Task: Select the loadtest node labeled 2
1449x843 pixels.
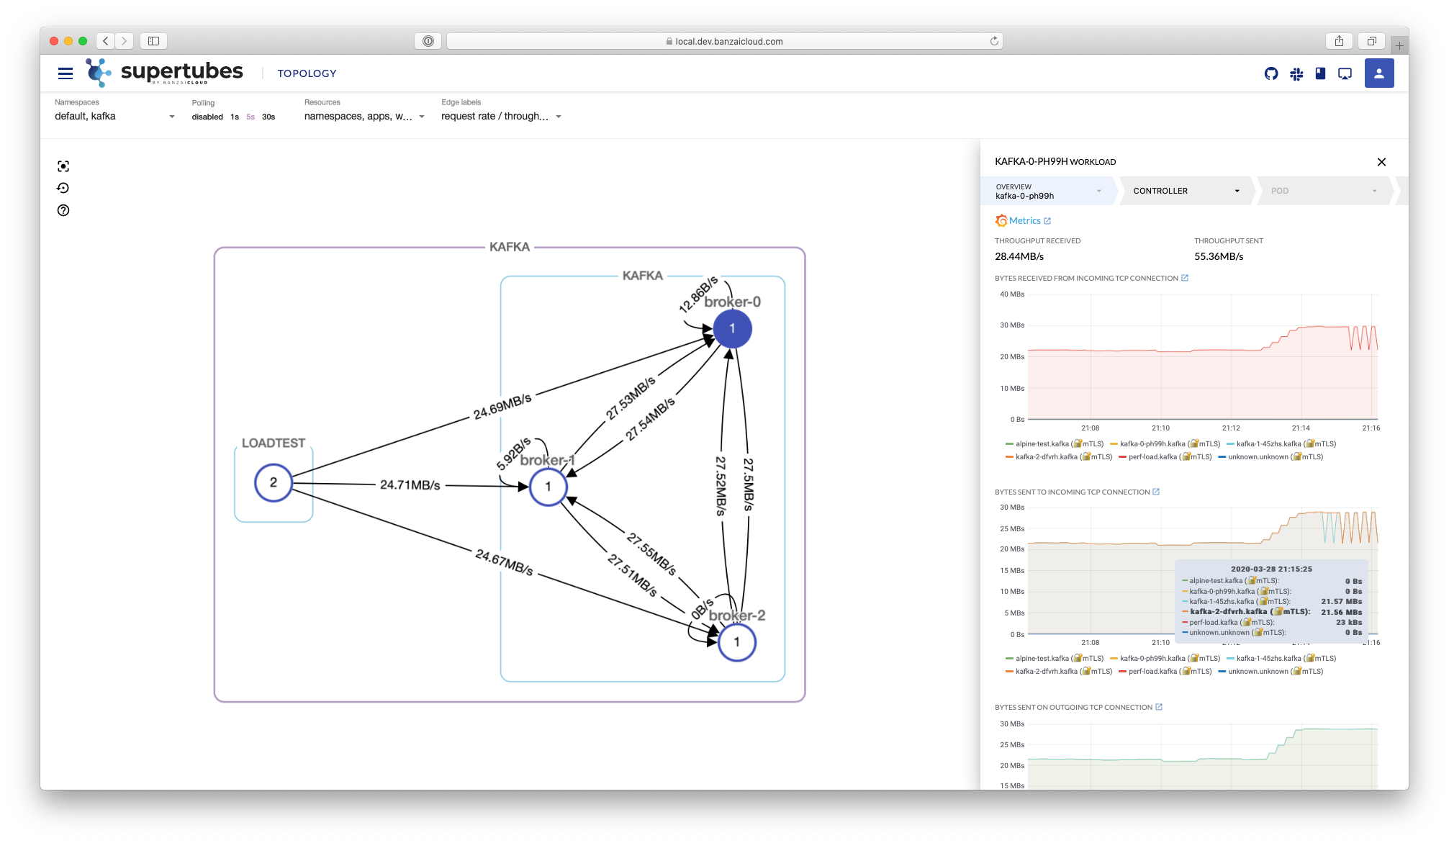Action: [273, 482]
